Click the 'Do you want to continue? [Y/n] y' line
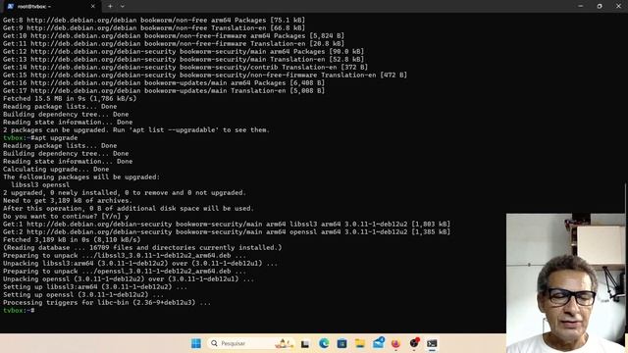Screen dimensions: 628x353 coord(66,216)
